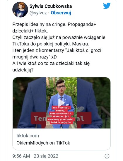
Task: Open the tiktok.com link domain
Action: (28, 136)
